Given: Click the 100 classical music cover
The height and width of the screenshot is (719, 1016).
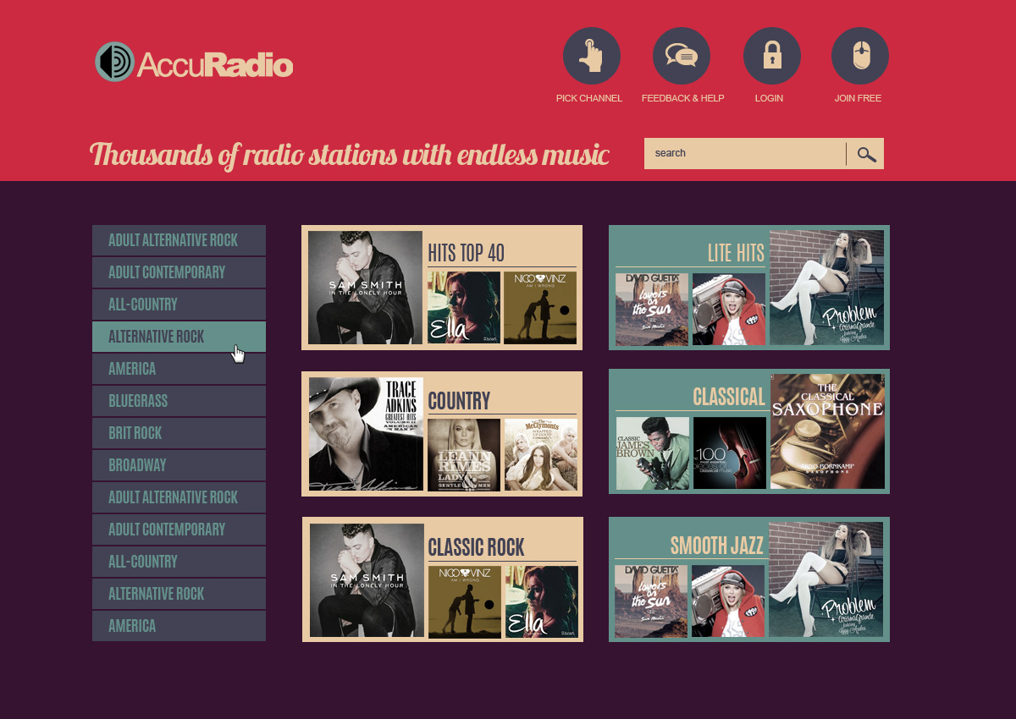Looking at the screenshot, I should 730,453.
